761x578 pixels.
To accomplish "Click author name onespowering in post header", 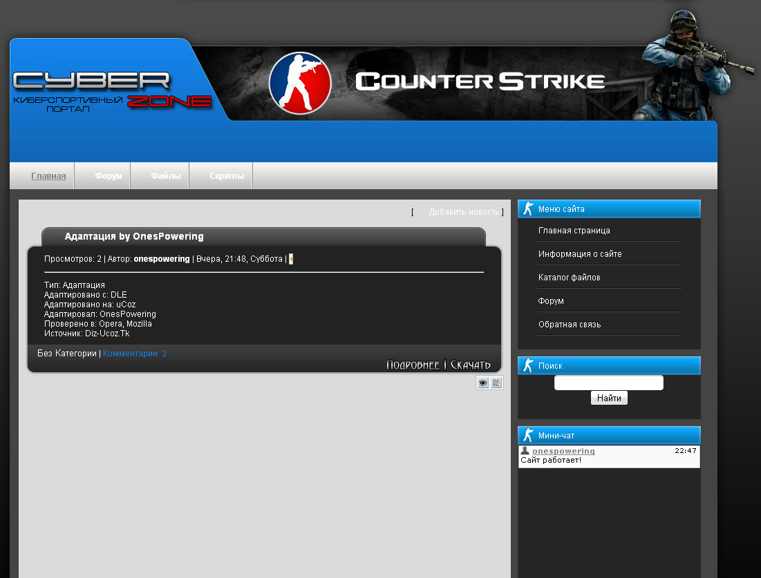I will pyautogui.click(x=162, y=259).
